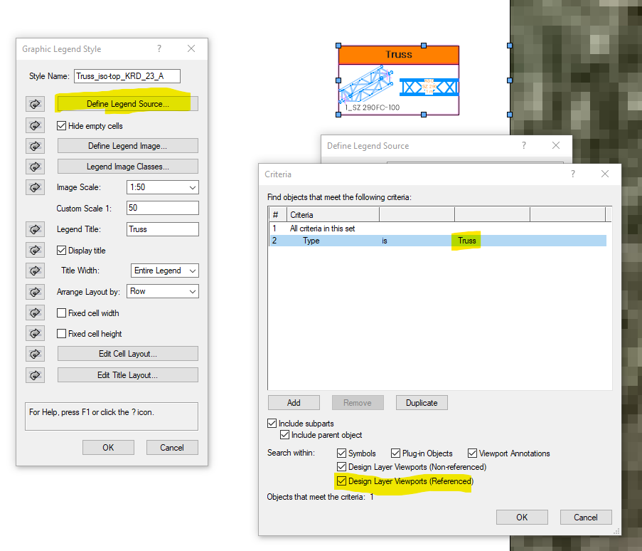The width and height of the screenshot is (642, 551).
Task: Click the style toggle icon beside Edit Cell Layout
Action: [35, 354]
